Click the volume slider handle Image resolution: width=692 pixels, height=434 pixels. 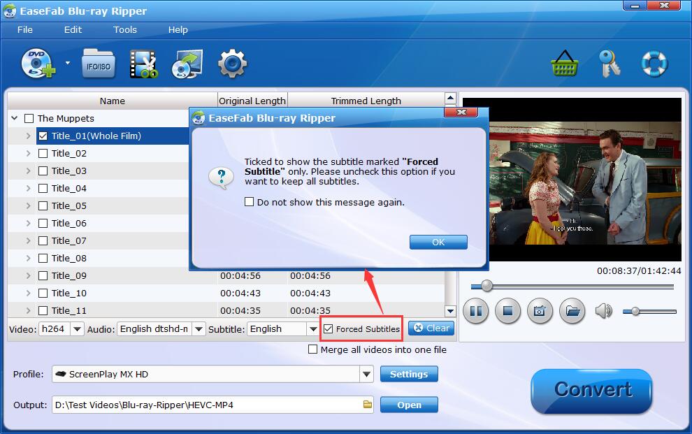tap(635, 312)
